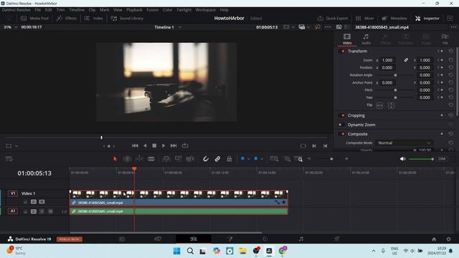The width and height of the screenshot is (459, 258).
Task: Switch to Inspector Video tab
Action: [347, 39]
